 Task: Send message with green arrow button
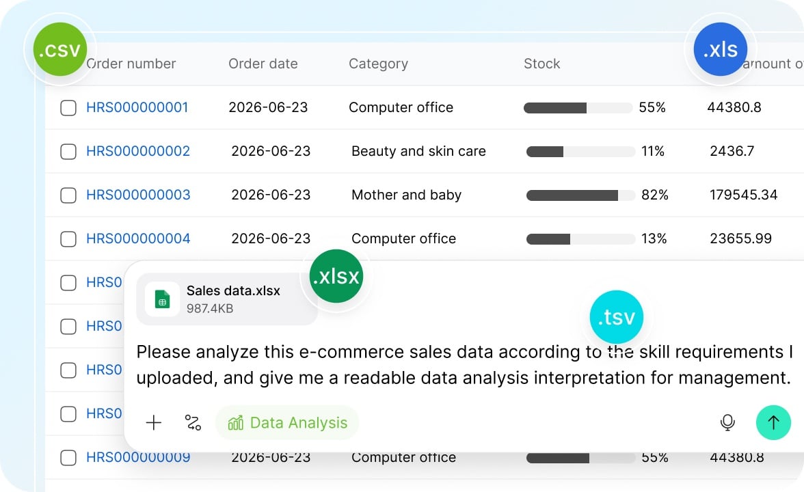point(773,422)
